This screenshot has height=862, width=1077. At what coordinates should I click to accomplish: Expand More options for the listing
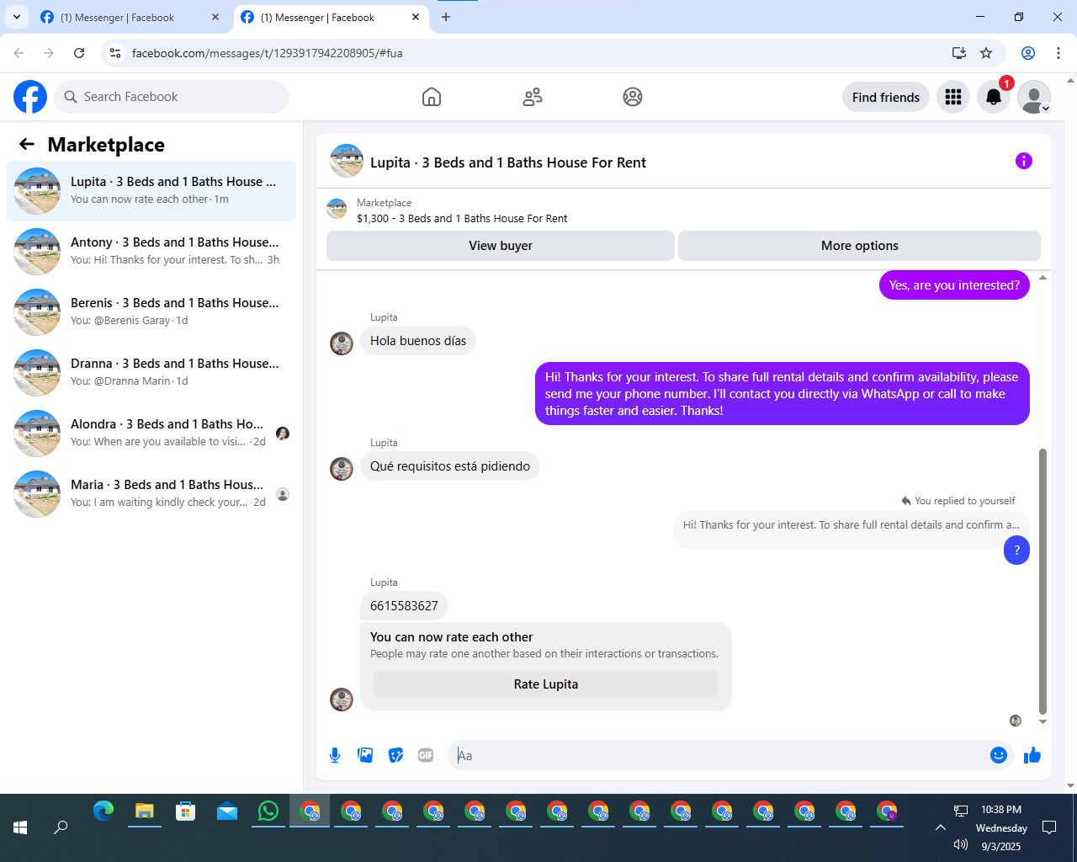coord(859,246)
